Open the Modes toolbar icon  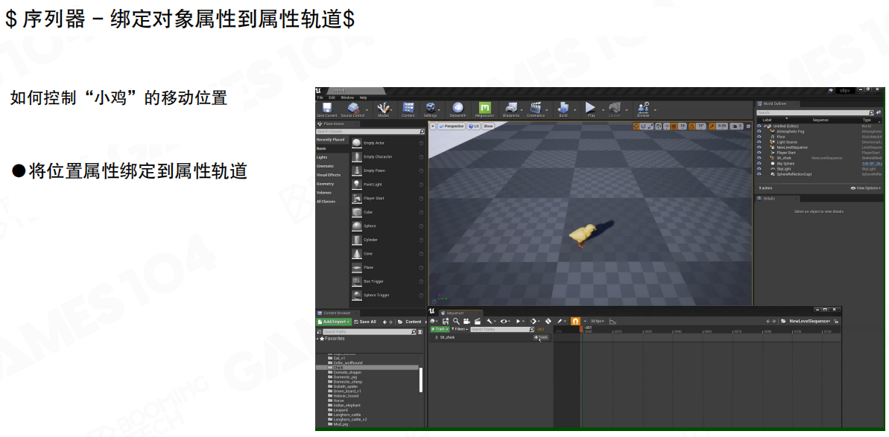[x=383, y=109]
